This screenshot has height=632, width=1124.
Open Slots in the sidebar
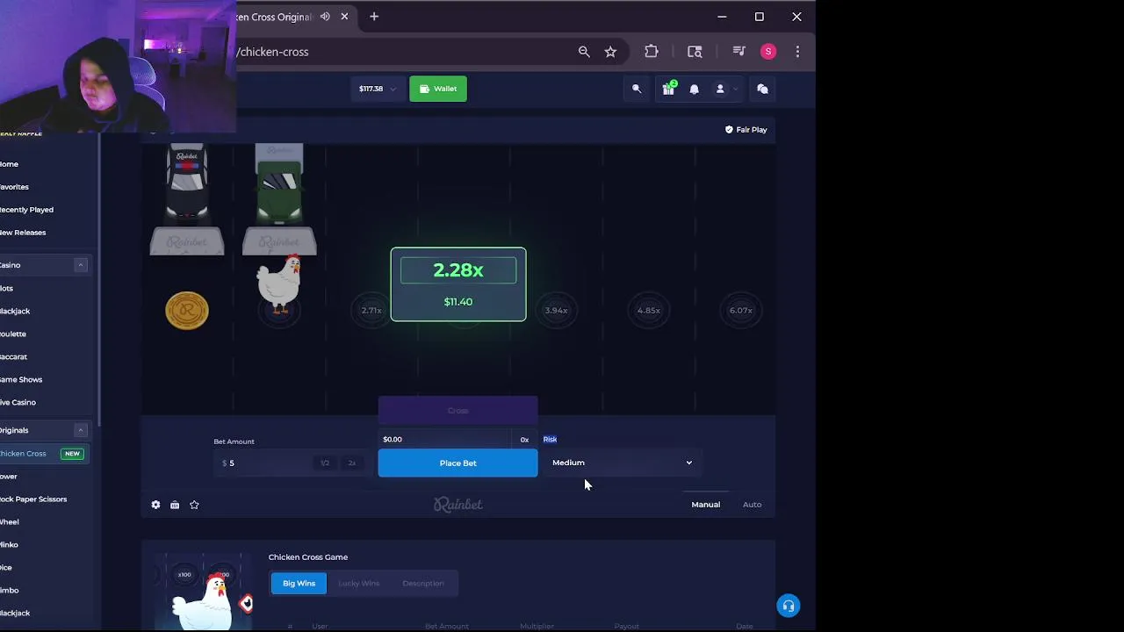tap(7, 288)
